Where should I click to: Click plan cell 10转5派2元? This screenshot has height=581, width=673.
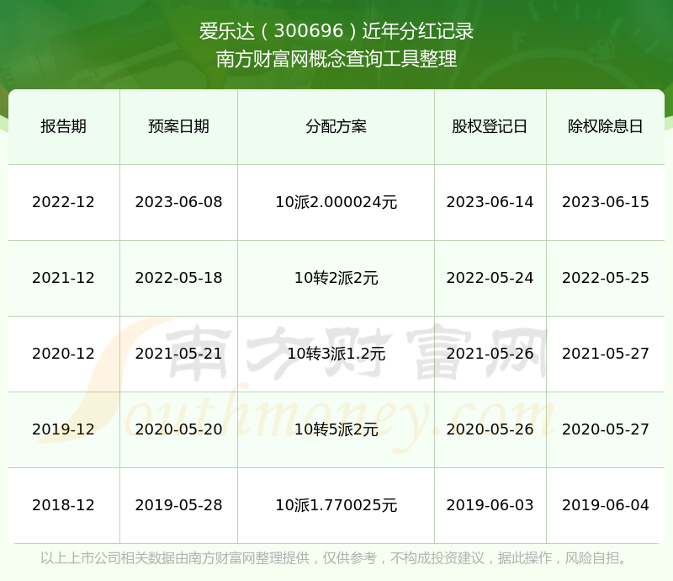pyautogui.click(x=336, y=429)
